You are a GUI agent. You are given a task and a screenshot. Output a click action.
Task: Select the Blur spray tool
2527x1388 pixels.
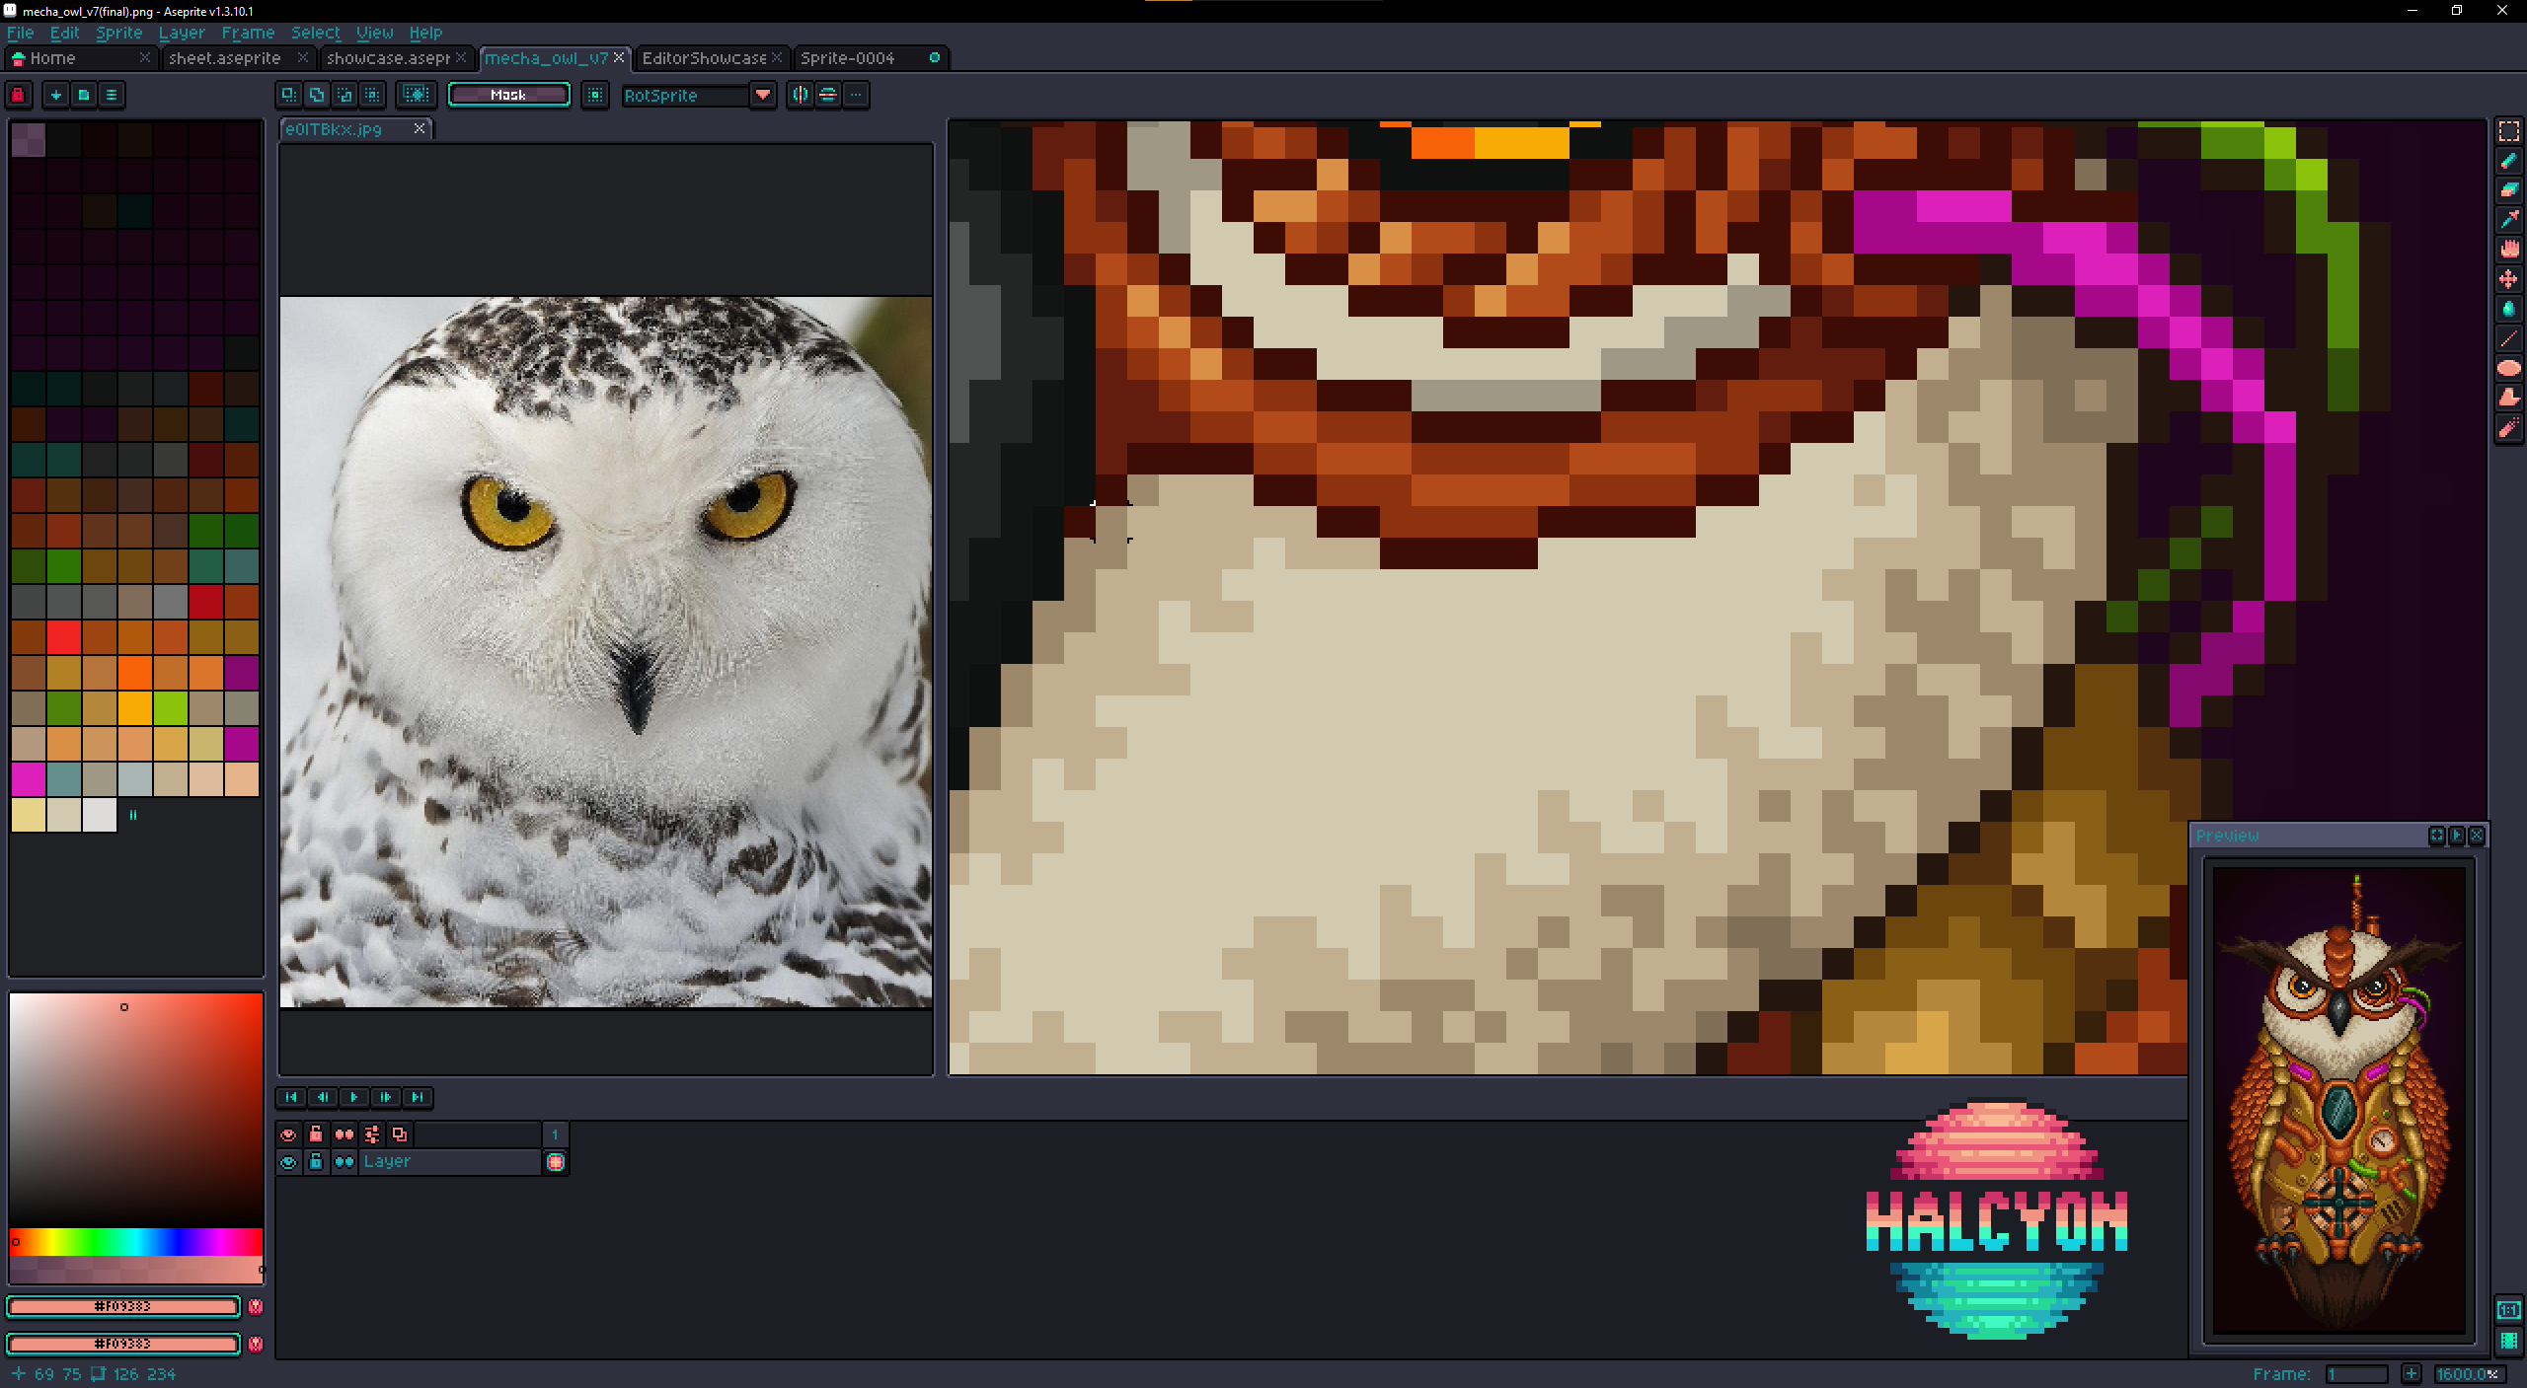(x=2508, y=427)
